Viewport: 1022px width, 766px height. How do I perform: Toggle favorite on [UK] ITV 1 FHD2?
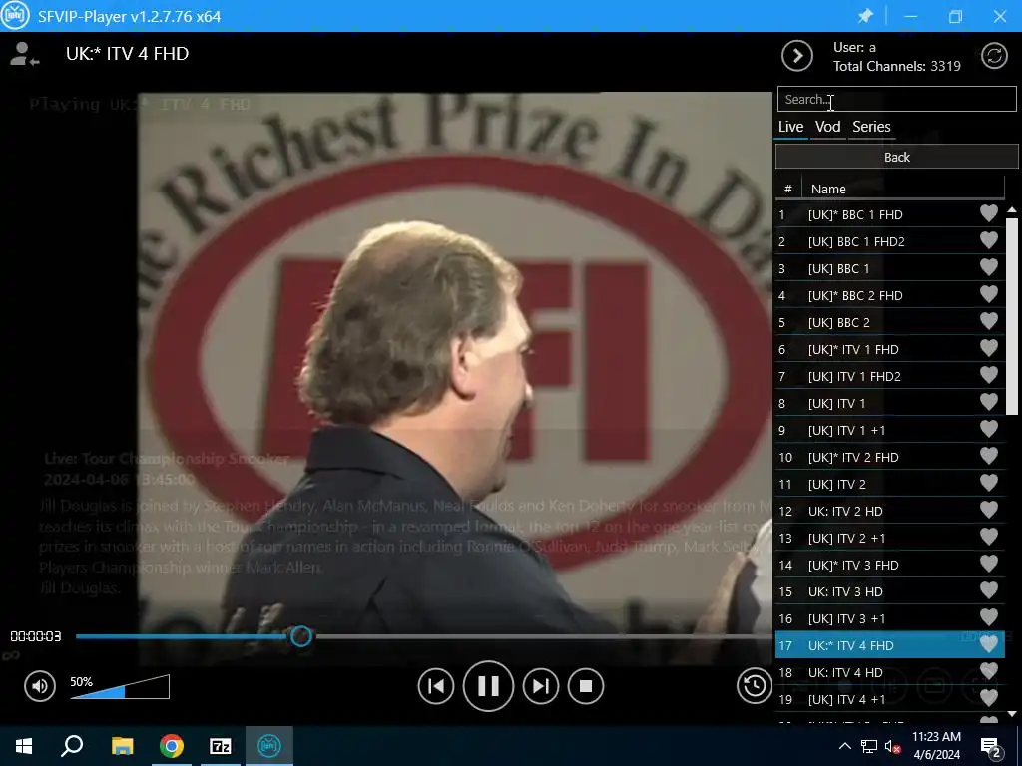point(989,375)
